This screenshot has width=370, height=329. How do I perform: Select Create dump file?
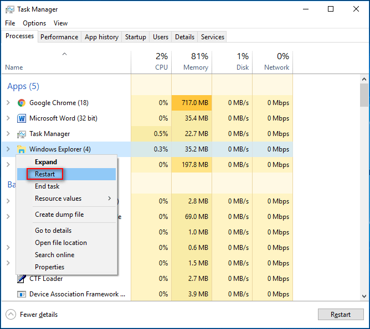click(x=66, y=215)
